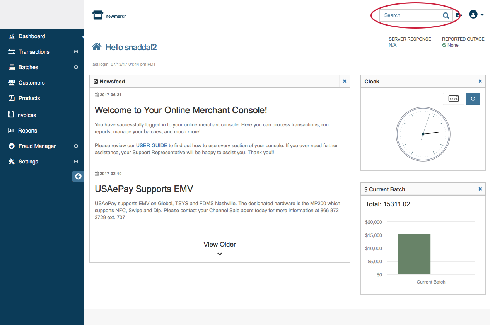The height and width of the screenshot is (325, 490).
Task: Expand the Batches submenu
Action: pos(76,67)
